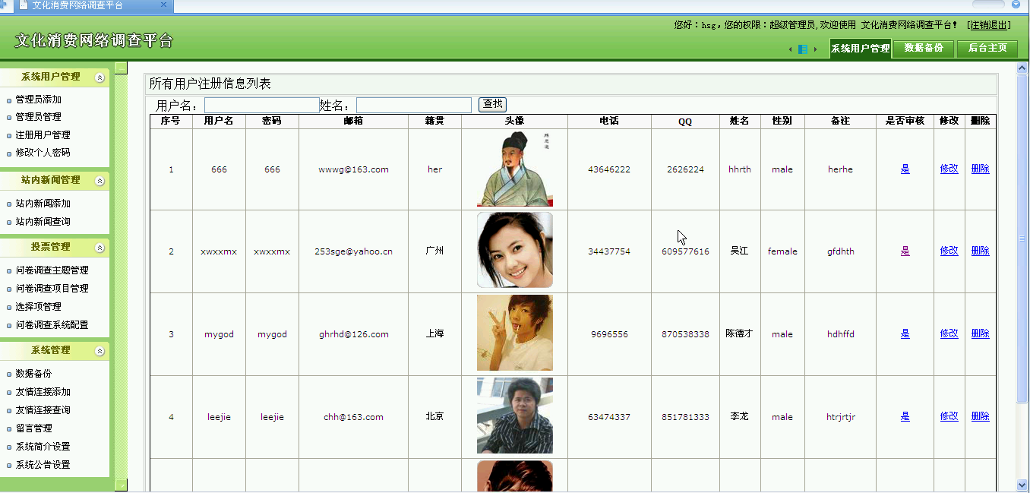
Task: Click email cell 253sge@yahoo.cn
Action: click(353, 251)
